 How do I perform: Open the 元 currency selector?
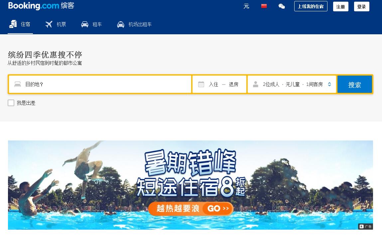(x=246, y=6)
